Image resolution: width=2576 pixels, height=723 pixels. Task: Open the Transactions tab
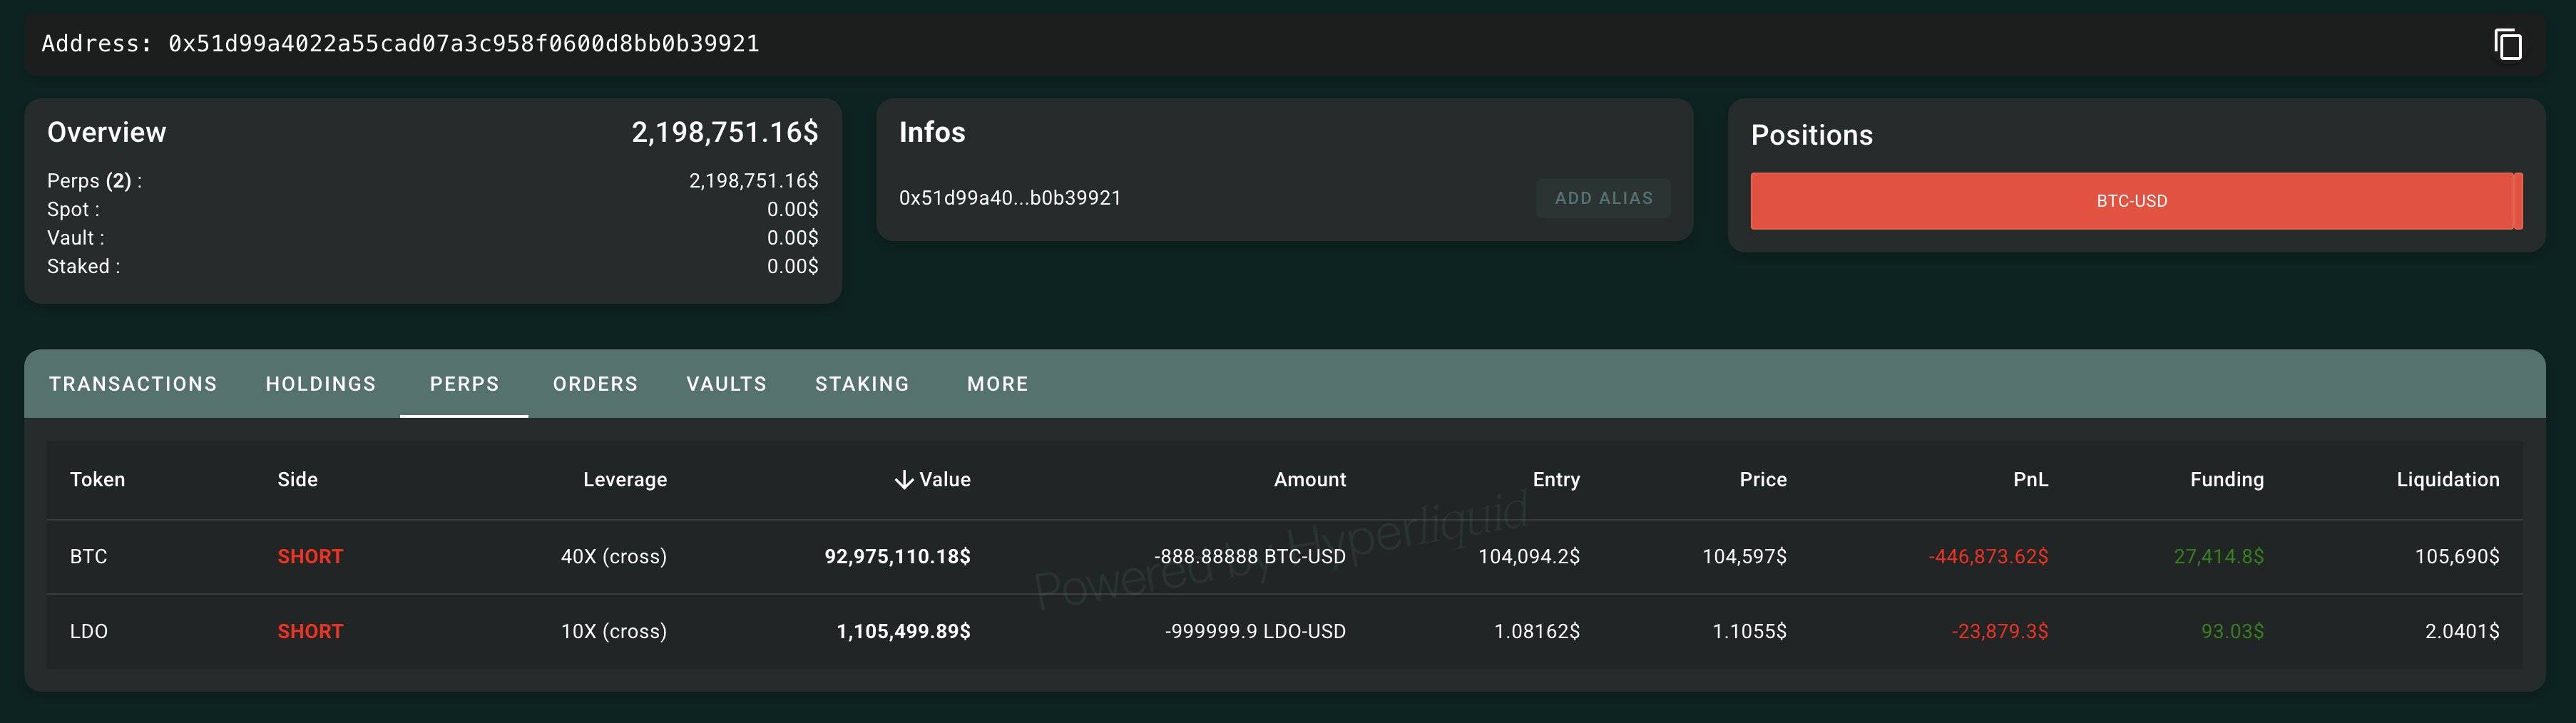[x=133, y=384]
